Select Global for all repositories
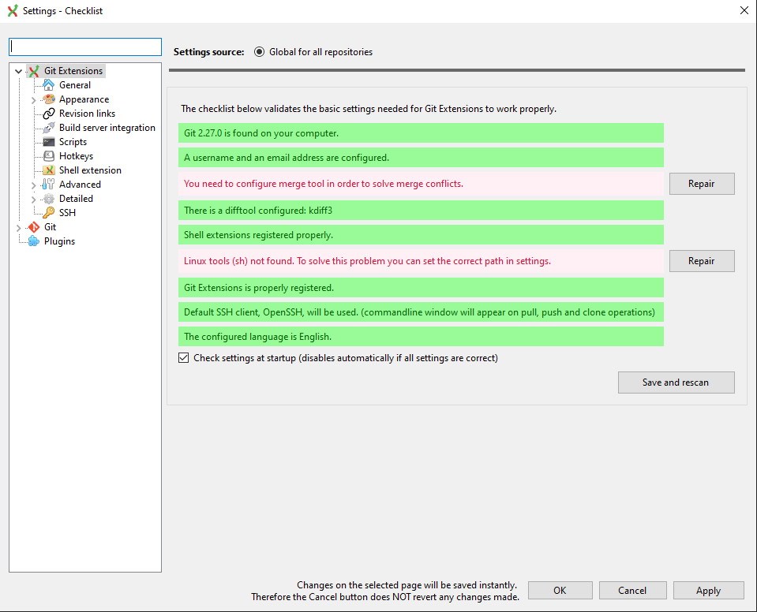 [260, 51]
